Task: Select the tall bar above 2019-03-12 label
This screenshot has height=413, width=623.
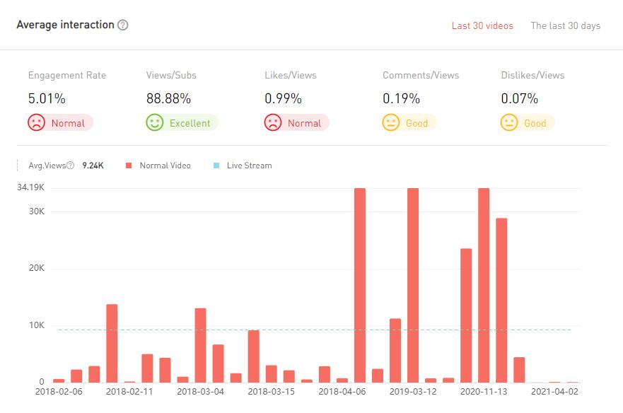Action: (x=413, y=284)
